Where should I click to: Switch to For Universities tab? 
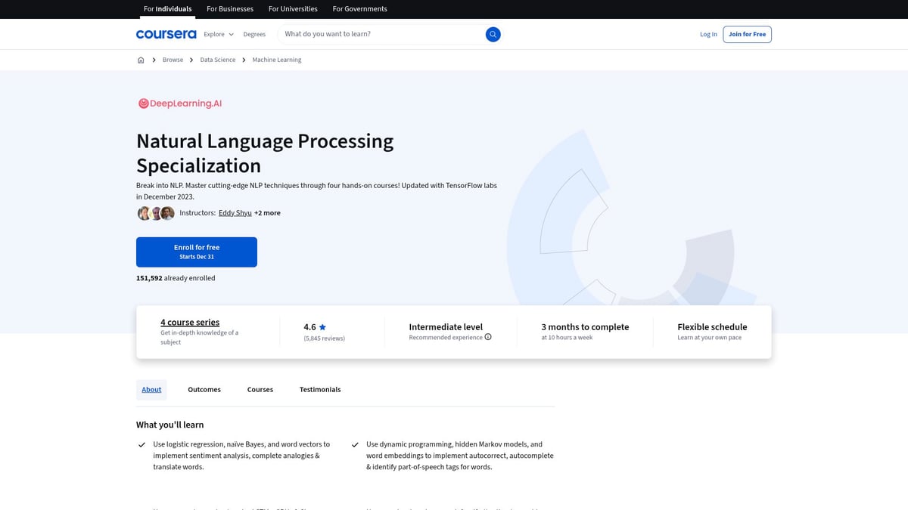click(293, 9)
